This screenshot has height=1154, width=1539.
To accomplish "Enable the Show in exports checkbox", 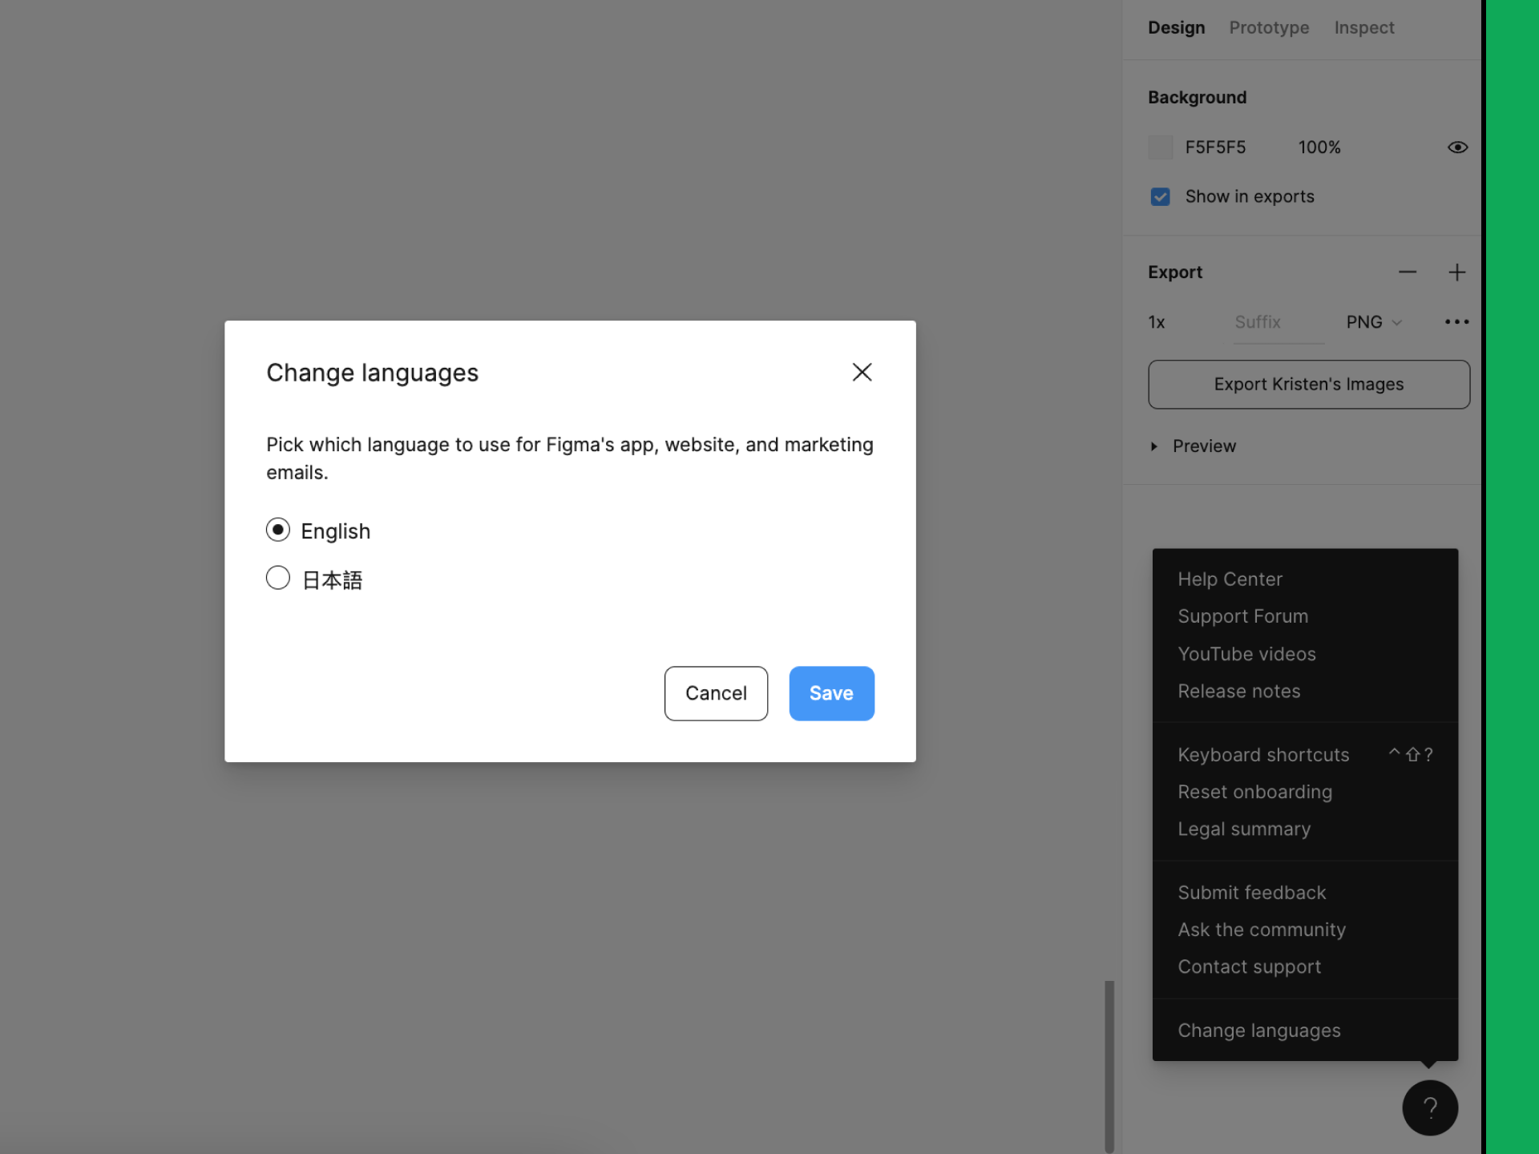I will click(x=1160, y=196).
